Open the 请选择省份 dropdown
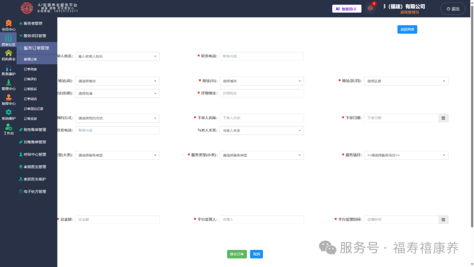The width and height of the screenshot is (474, 267). (117, 81)
